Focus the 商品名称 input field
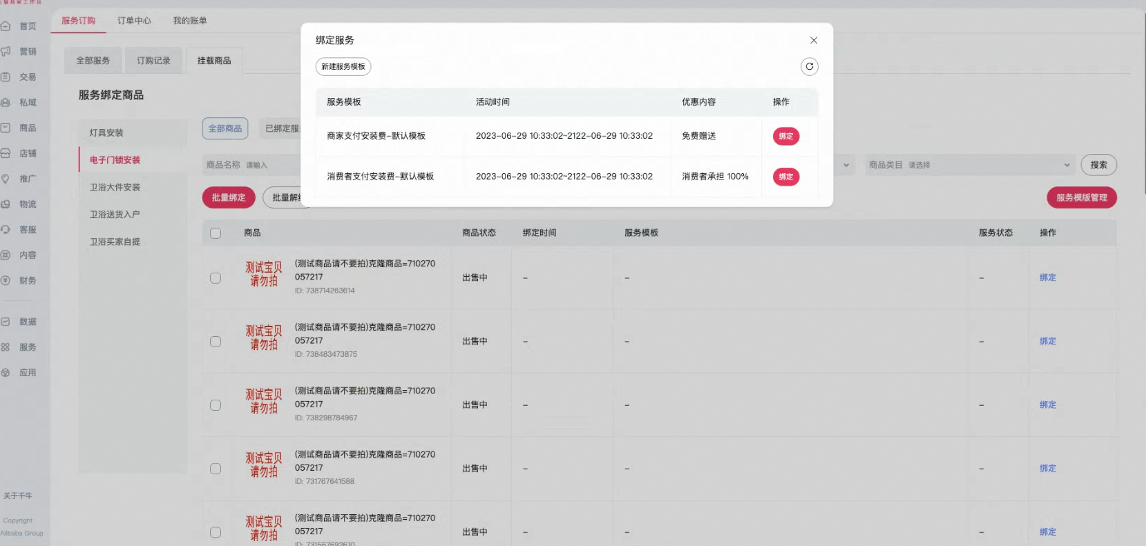The width and height of the screenshot is (1146, 546). [251, 165]
